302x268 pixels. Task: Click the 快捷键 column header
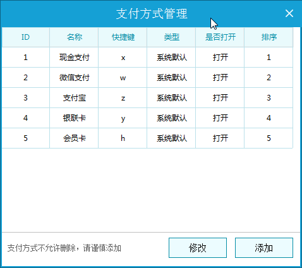(123, 37)
